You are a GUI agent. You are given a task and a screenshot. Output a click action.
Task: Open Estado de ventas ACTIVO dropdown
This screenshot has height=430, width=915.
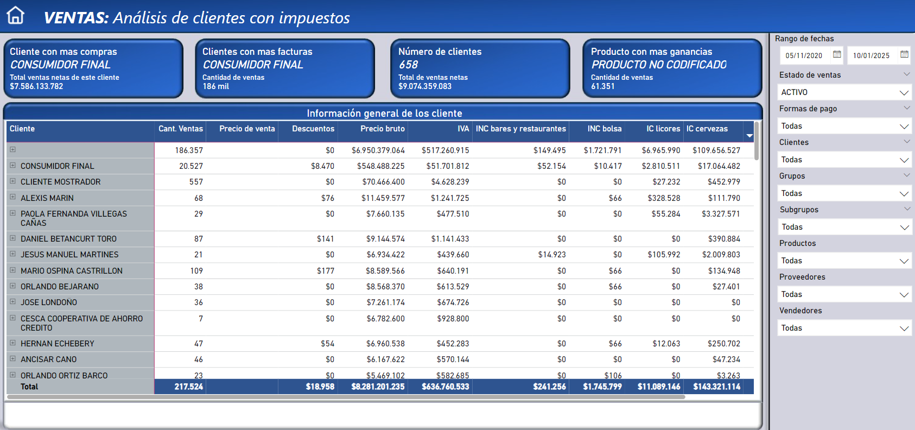tap(844, 92)
